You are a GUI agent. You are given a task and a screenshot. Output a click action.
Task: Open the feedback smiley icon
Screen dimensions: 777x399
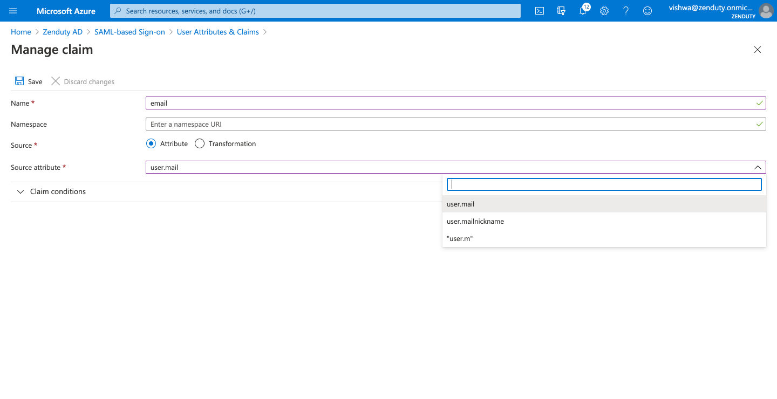coord(647,11)
